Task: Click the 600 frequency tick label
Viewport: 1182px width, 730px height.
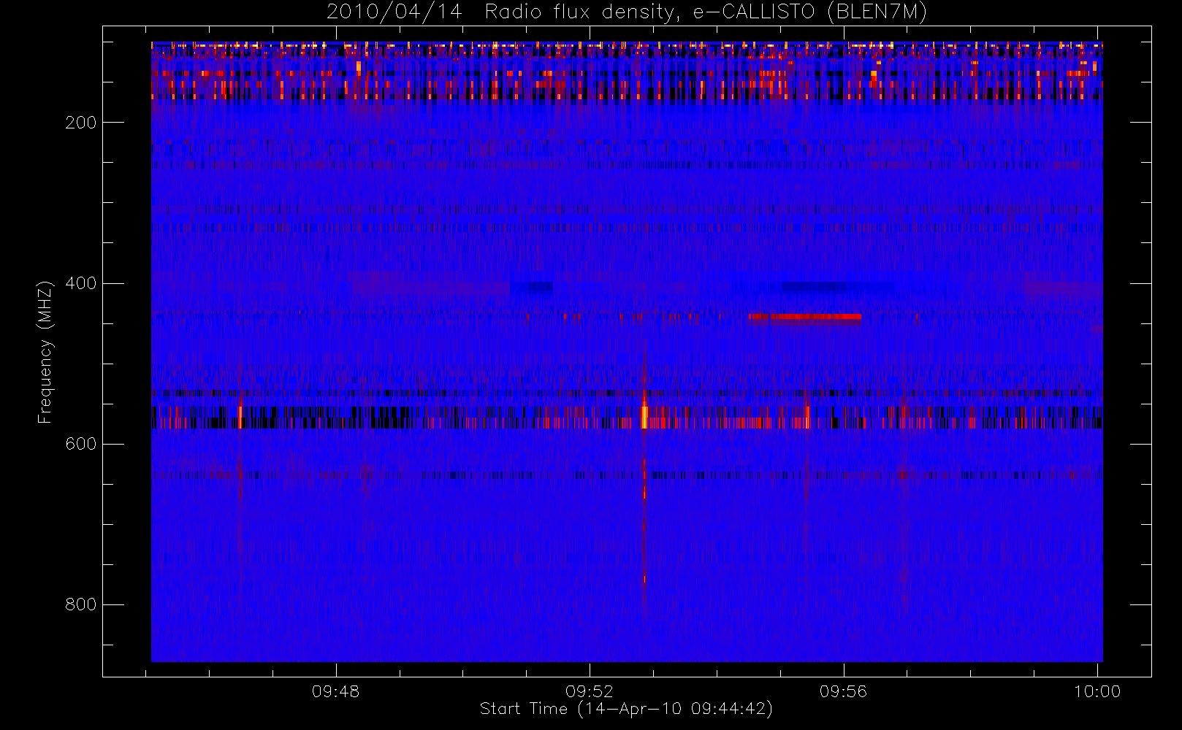Action: point(81,444)
